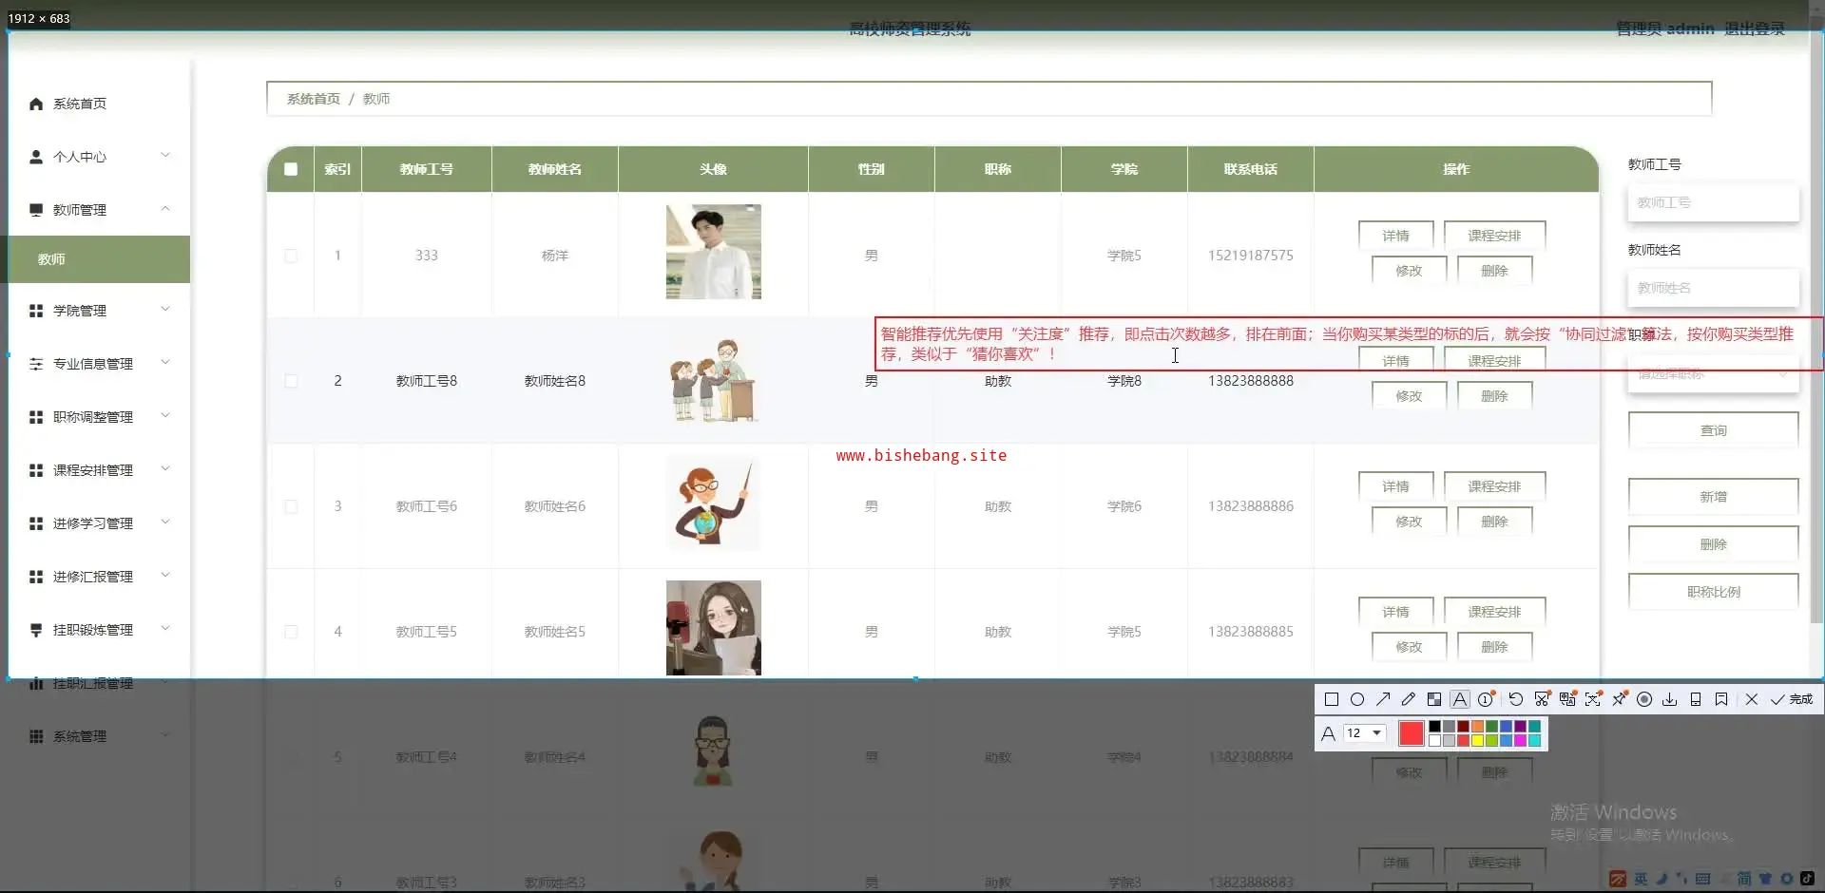Image resolution: width=1825 pixels, height=893 pixels.
Task: Click the avatar thumbnail in row 教师姓名5
Action: [714, 628]
